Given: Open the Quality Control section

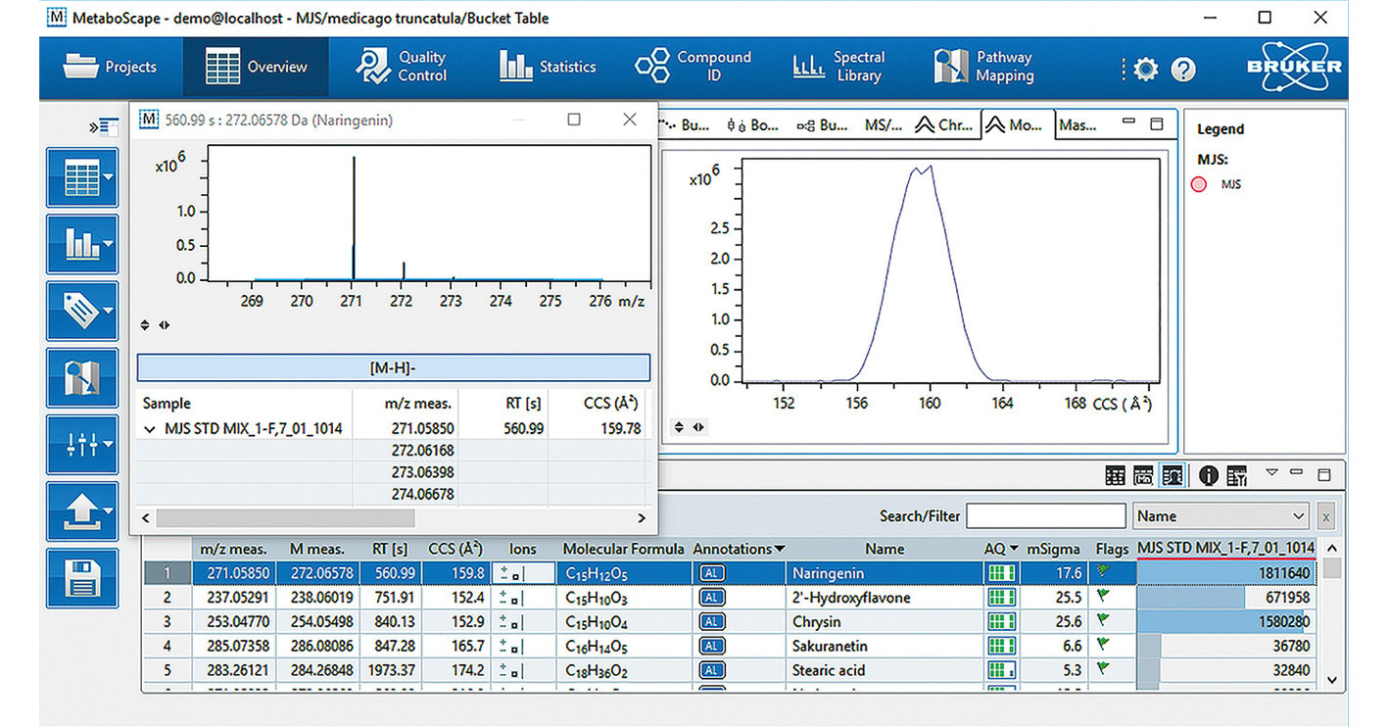Looking at the screenshot, I should 403,67.
